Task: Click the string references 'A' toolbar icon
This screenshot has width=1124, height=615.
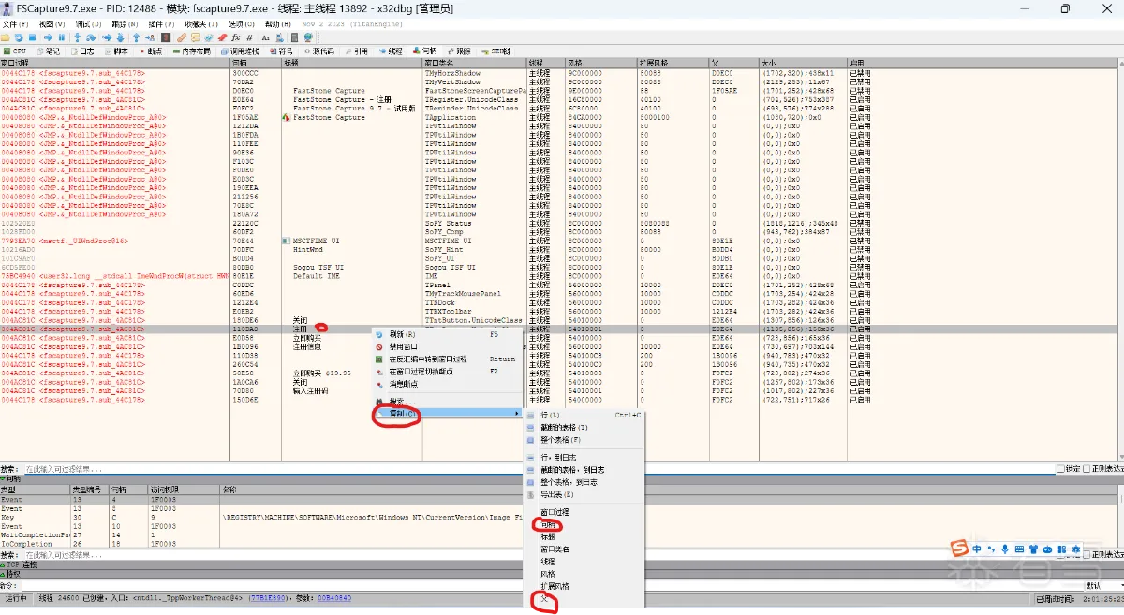Action: (265, 37)
